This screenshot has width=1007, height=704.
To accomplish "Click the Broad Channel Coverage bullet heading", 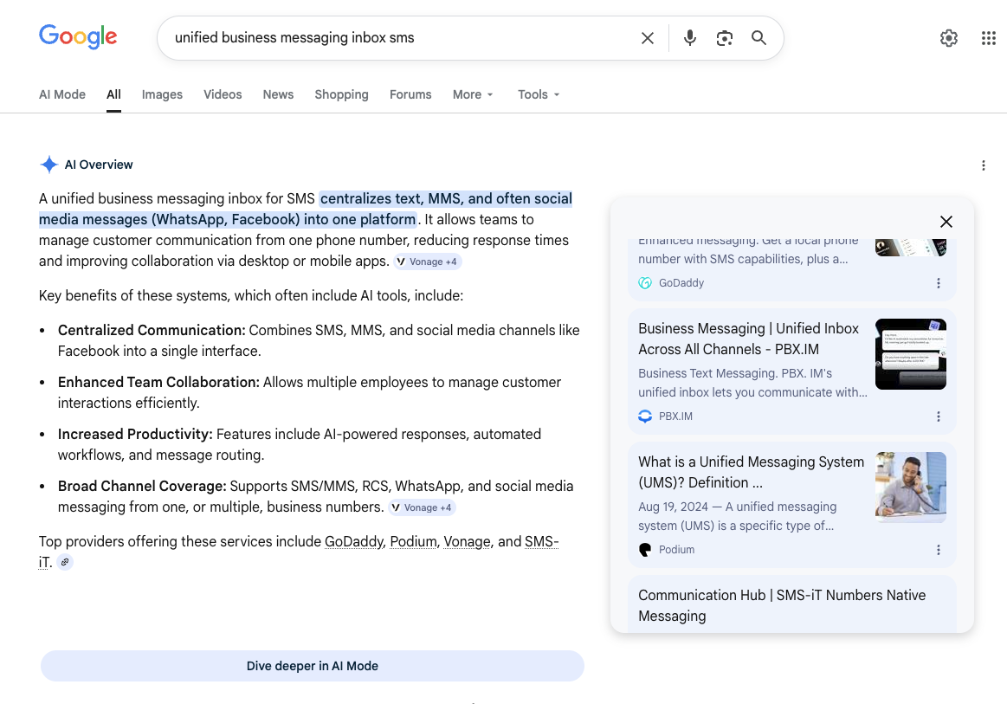I will [142, 487].
